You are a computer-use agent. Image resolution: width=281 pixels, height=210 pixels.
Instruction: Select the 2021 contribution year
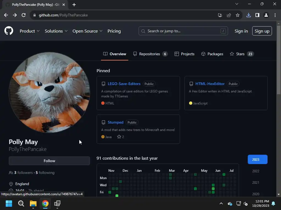[256, 182]
